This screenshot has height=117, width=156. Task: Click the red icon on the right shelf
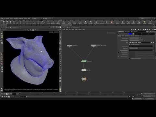112,22
